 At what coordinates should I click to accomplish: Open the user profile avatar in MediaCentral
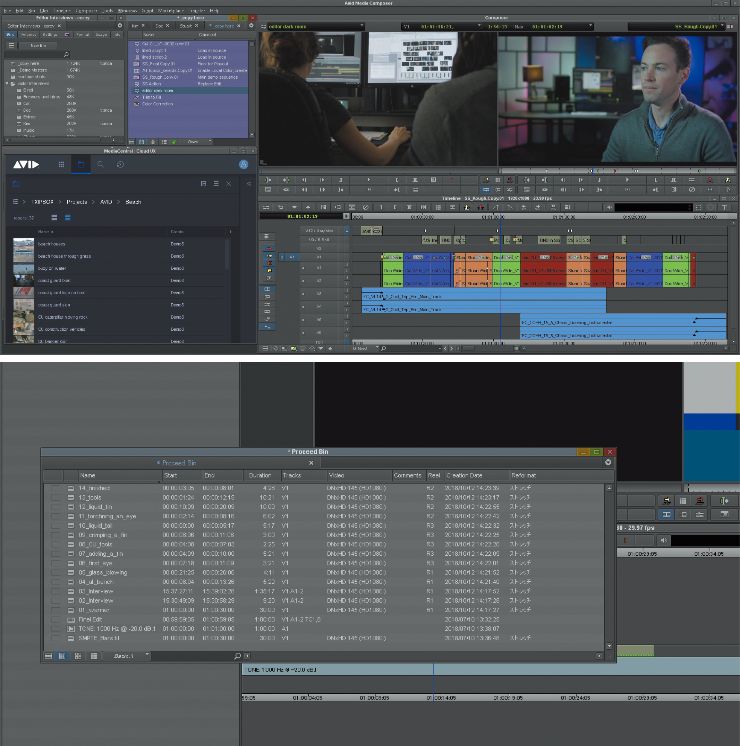click(x=244, y=165)
